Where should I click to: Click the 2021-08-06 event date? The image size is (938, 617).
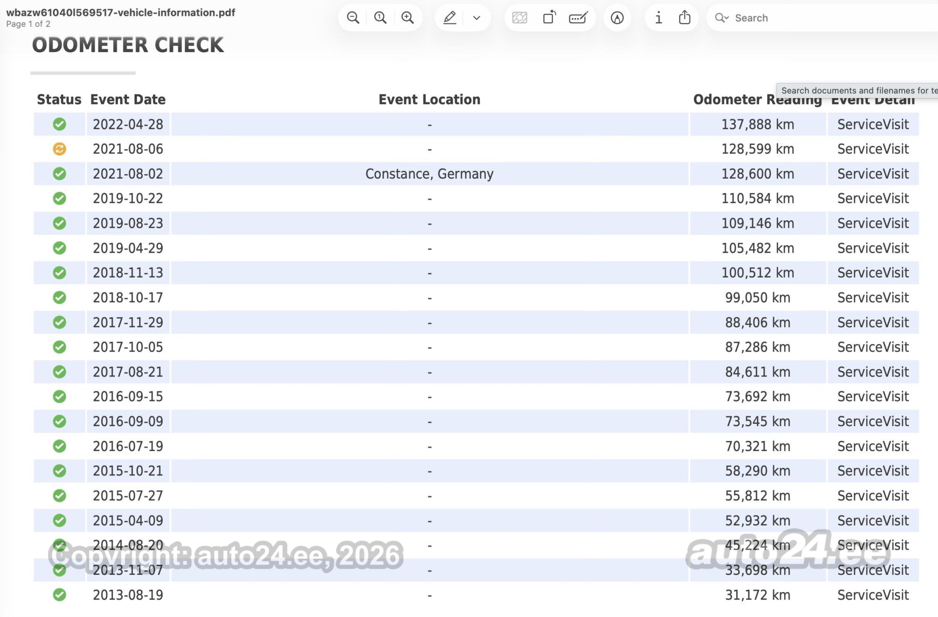(128, 149)
